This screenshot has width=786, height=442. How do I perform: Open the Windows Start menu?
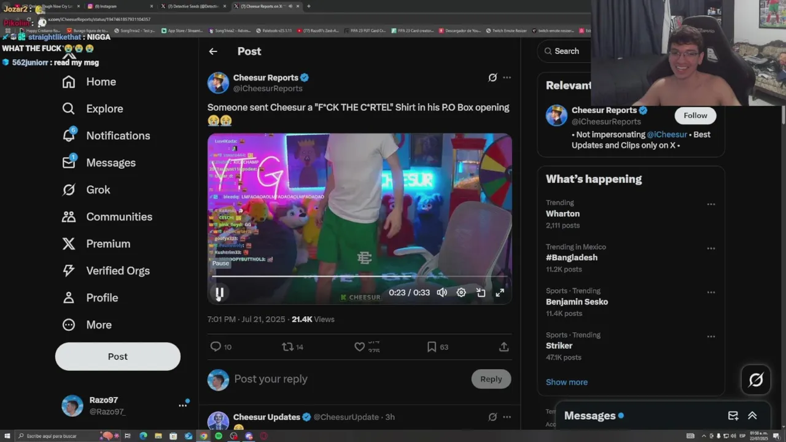[x=7, y=436]
